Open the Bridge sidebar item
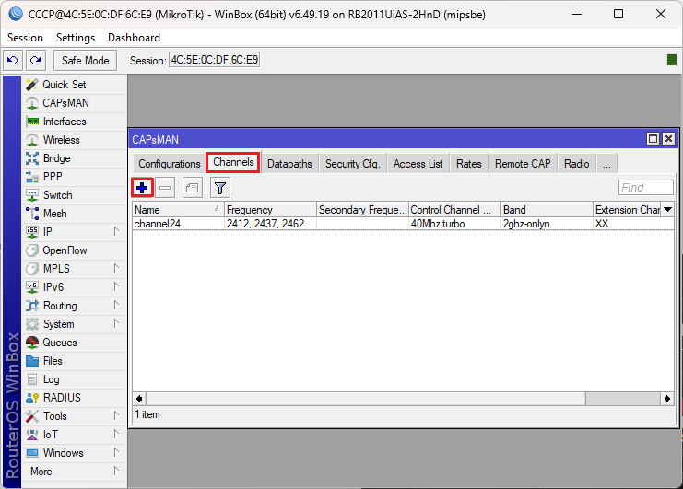 pyautogui.click(x=75, y=158)
